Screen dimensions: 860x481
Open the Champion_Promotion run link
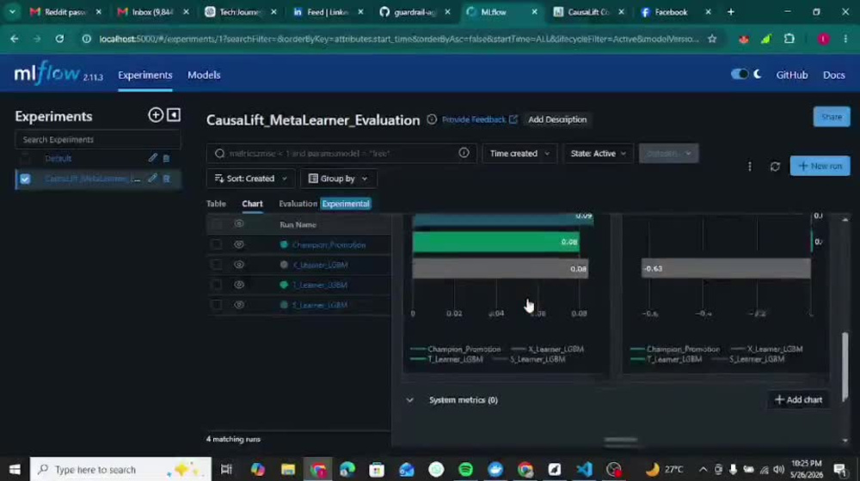click(x=329, y=245)
